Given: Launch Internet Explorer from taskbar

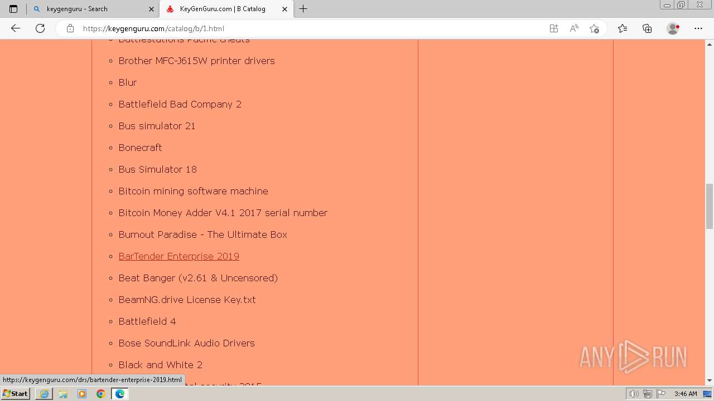Looking at the screenshot, I should [44, 394].
